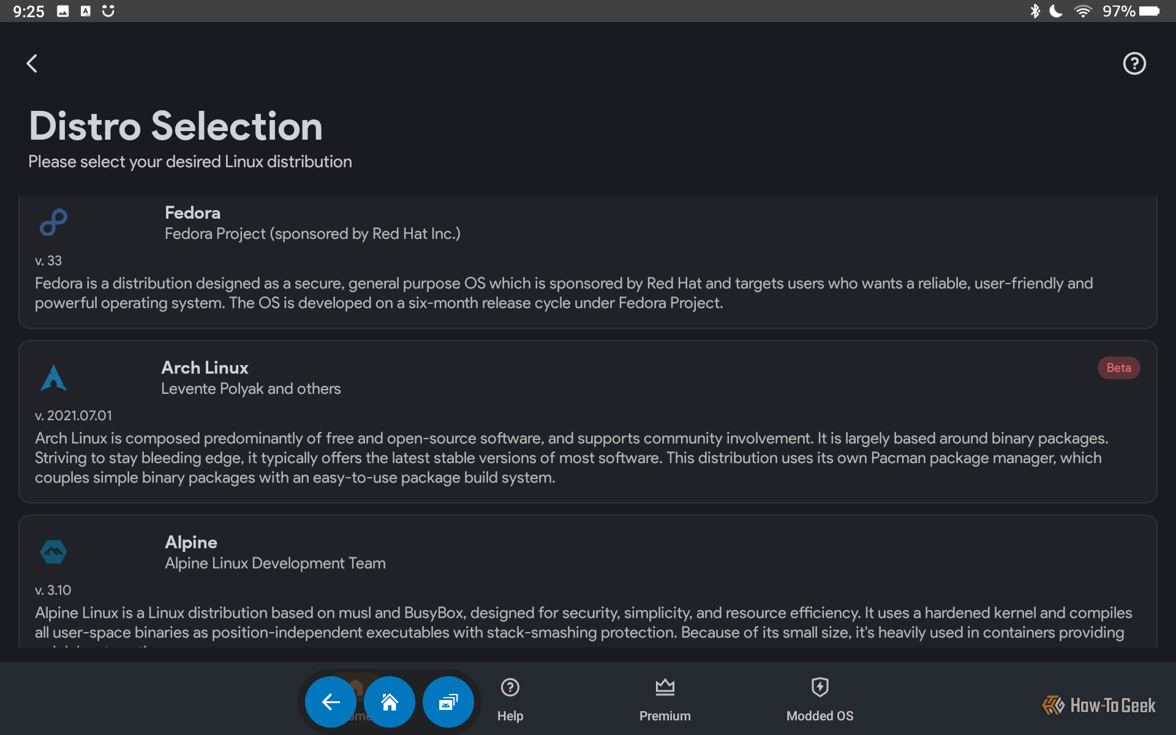The width and height of the screenshot is (1176, 735).
Task: Open the Help tab in bottom navigation
Action: pyautogui.click(x=510, y=700)
